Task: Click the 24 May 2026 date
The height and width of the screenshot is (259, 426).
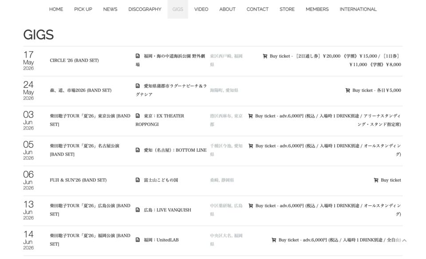Action: pos(28,90)
